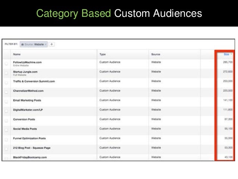Select the Funnel Optimization Posts name

[29, 138]
